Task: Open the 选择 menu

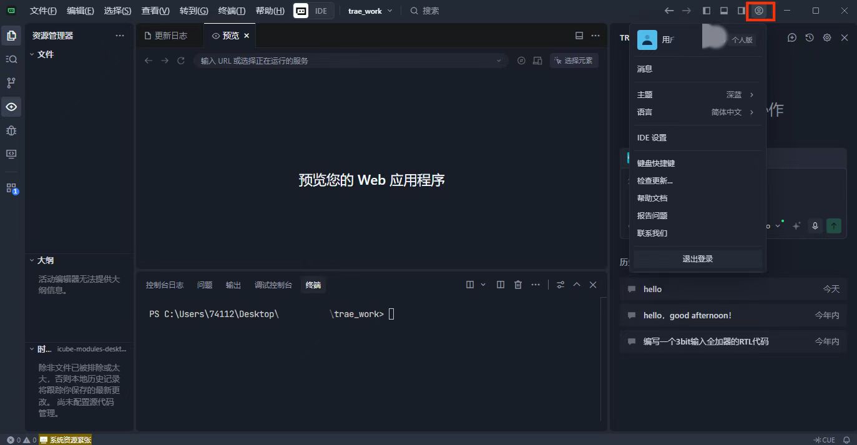Action: (x=117, y=11)
